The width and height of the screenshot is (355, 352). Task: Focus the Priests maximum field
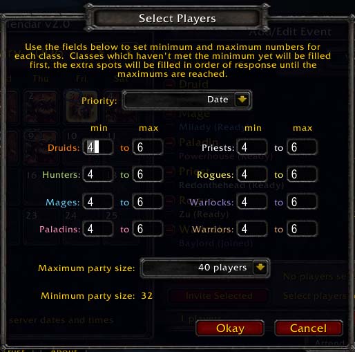click(x=303, y=147)
